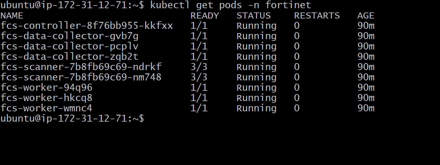
Task: Click the 90m age of fcs-worker-wmnc4
Action: (366, 108)
